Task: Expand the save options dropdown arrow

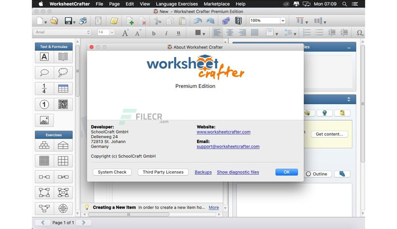Action: click(74, 22)
